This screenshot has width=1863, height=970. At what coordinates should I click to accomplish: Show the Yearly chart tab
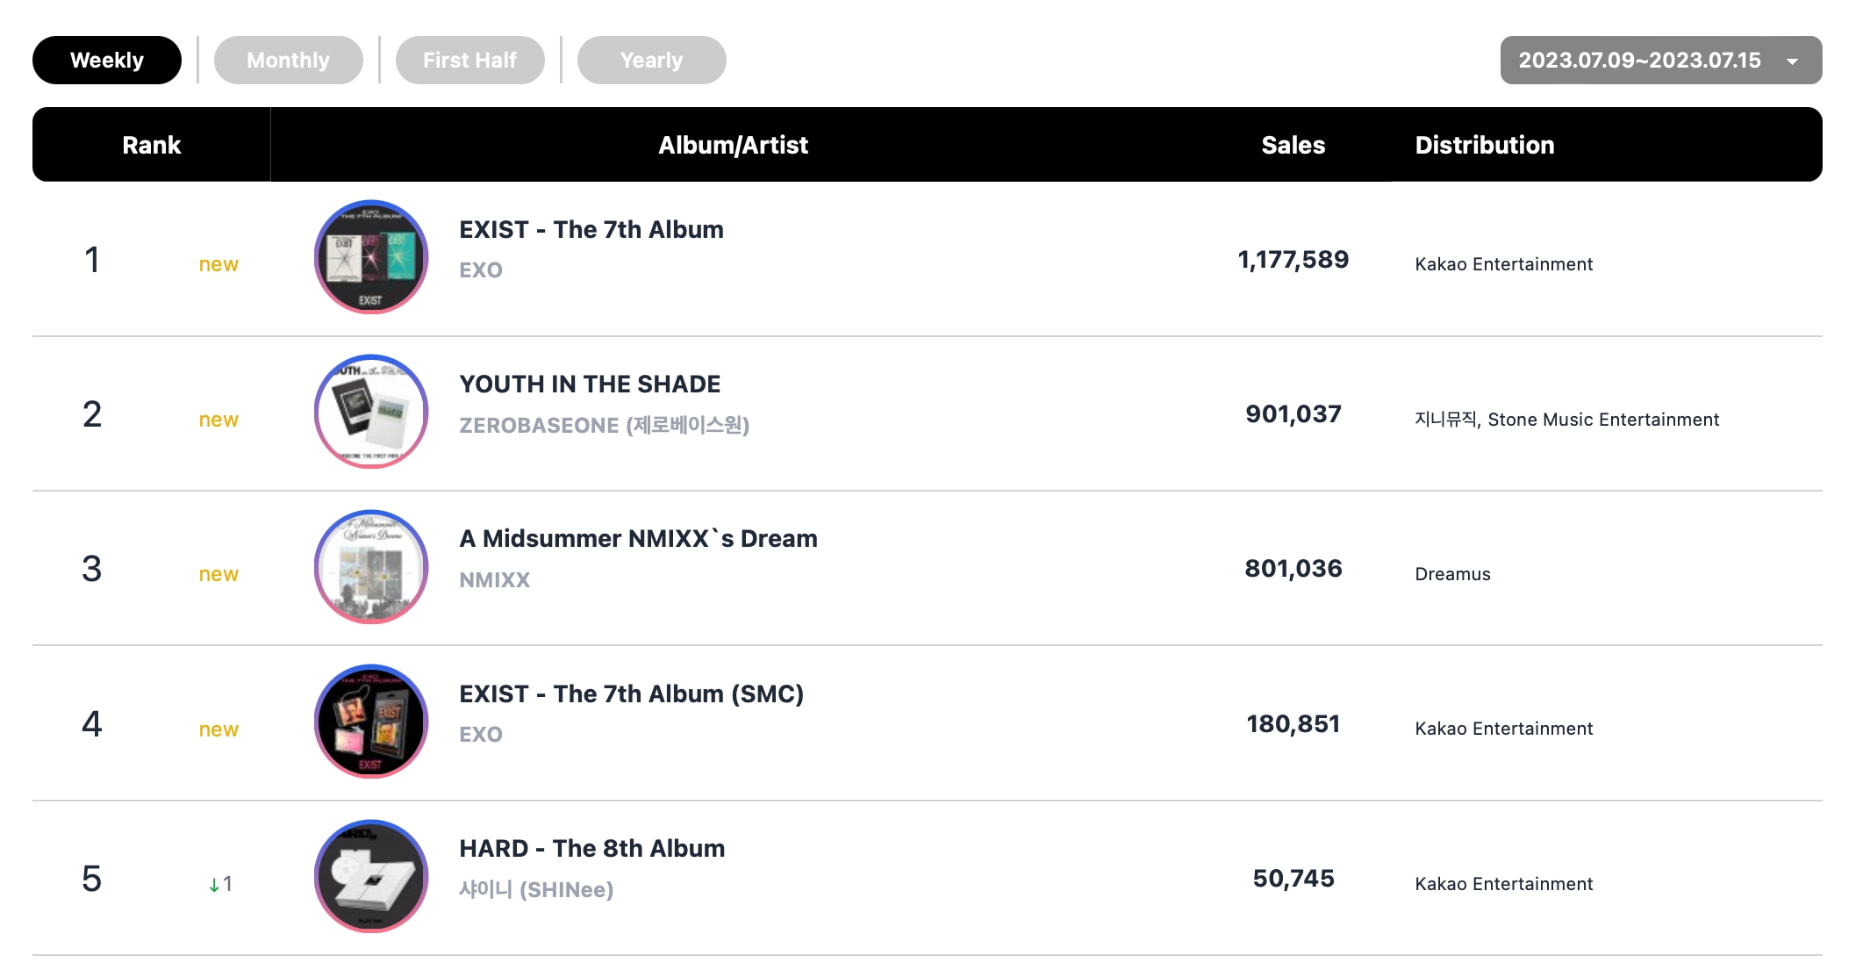(651, 61)
